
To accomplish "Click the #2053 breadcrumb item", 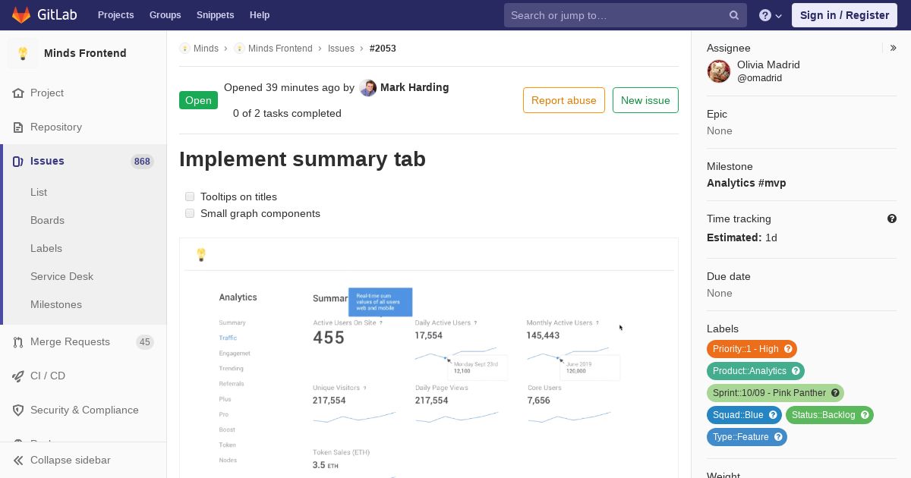I will coord(383,48).
